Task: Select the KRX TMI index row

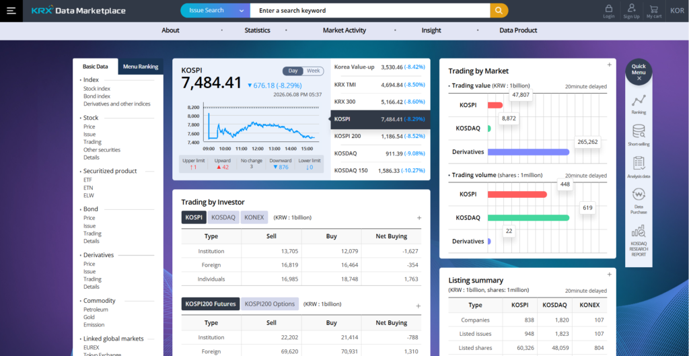Action: pos(380,84)
